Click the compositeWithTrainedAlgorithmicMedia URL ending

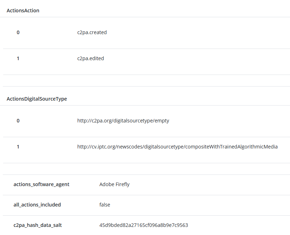point(231,147)
